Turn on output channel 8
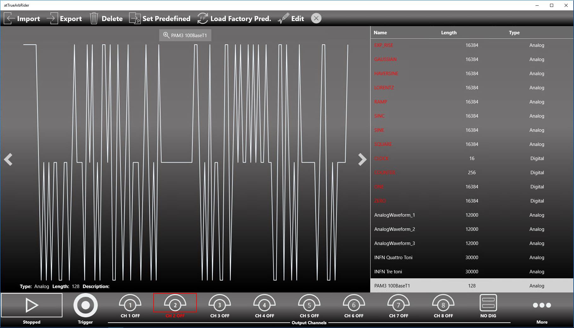574x328 pixels. click(x=443, y=305)
